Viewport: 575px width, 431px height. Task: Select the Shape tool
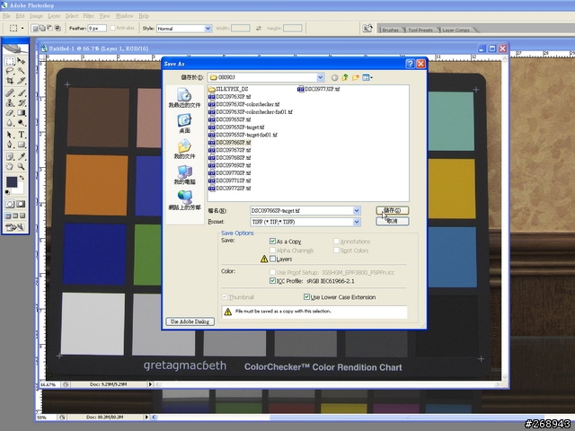pos(21,145)
